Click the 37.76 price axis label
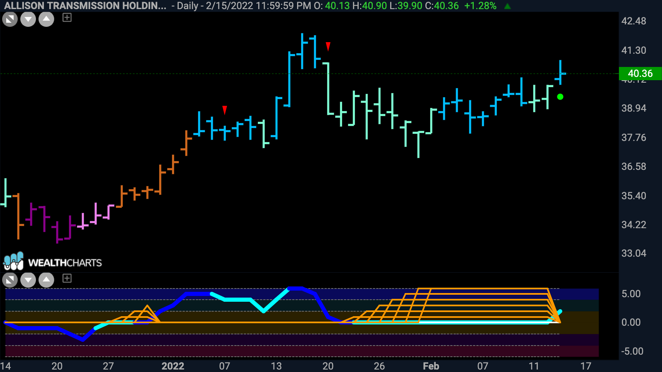This screenshot has width=662, height=372. (633, 138)
